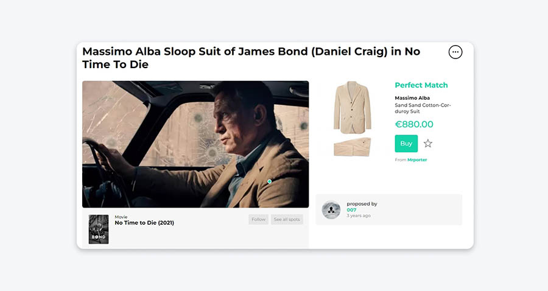Open the No Time to Die poster thumbnail
Viewport: 548px width, 291px height.
(x=99, y=229)
